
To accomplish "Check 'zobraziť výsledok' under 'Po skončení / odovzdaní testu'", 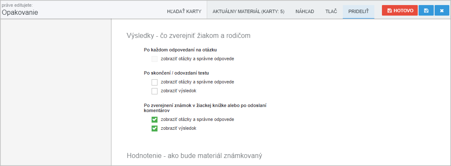I will [155, 91].
